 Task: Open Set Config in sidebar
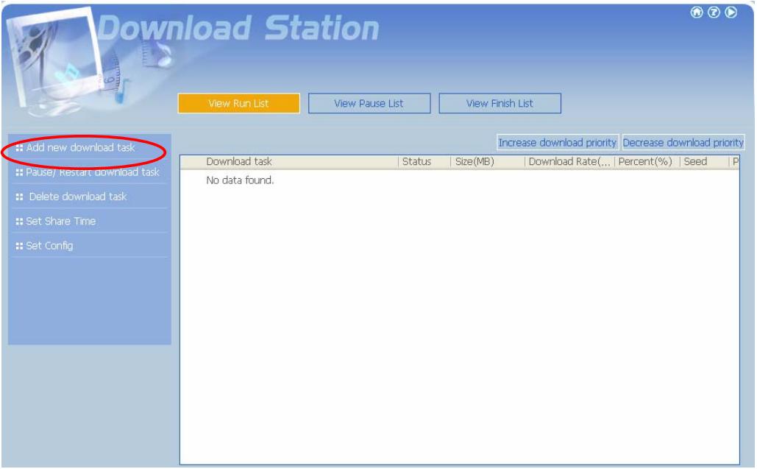[x=49, y=246]
